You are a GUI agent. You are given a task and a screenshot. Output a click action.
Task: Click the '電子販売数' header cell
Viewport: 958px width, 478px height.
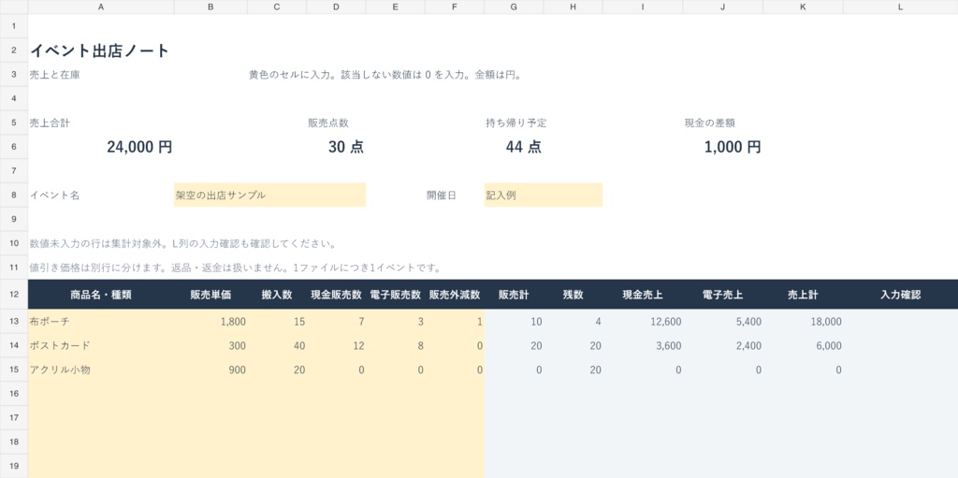point(396,295)
